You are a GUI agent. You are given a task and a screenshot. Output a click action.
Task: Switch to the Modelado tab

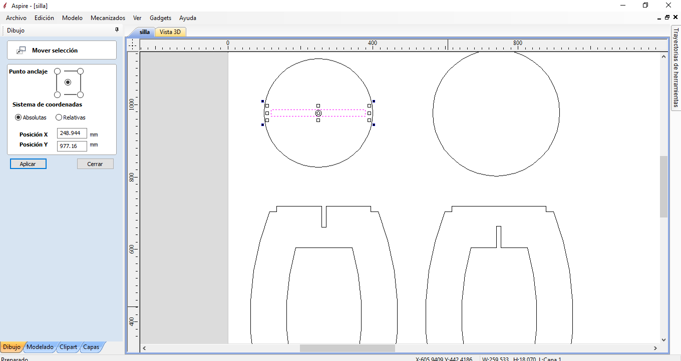(40, 347)
